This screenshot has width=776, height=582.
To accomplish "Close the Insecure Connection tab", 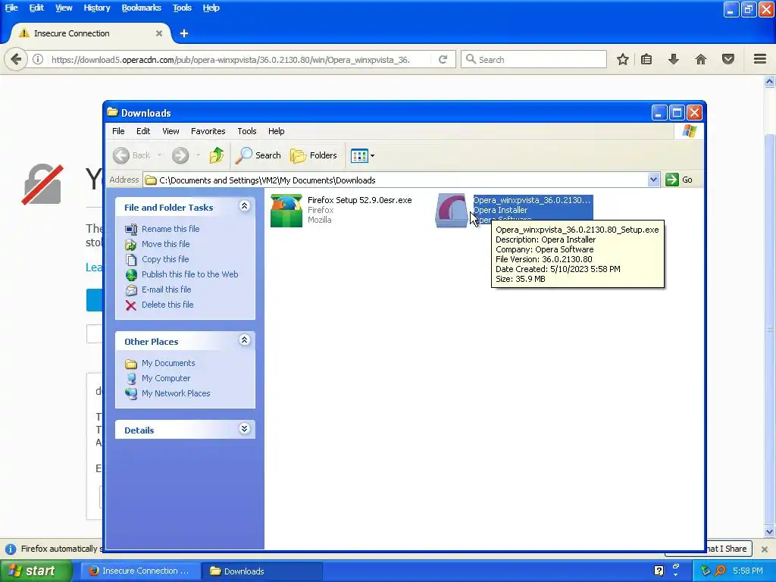I will point(159,33).
